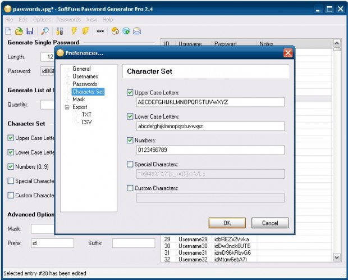
Task: Toggle Numbers (0..9) checkbox in main window
Action: coord(11,166)
